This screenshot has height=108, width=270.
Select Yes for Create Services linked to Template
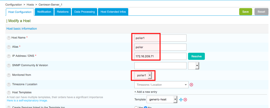point(136,107)
